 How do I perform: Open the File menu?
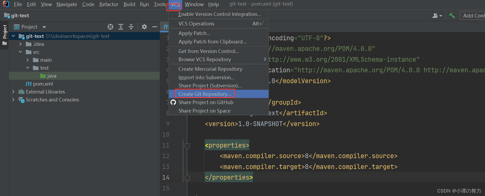tap(18, 4)
